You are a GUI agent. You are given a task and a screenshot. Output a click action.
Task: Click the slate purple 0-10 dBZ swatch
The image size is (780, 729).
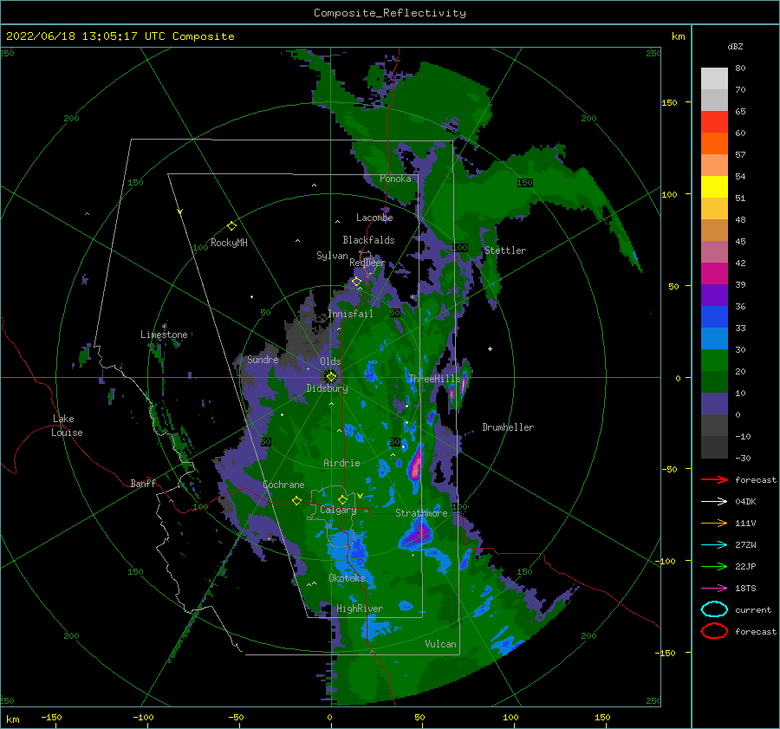714,404
